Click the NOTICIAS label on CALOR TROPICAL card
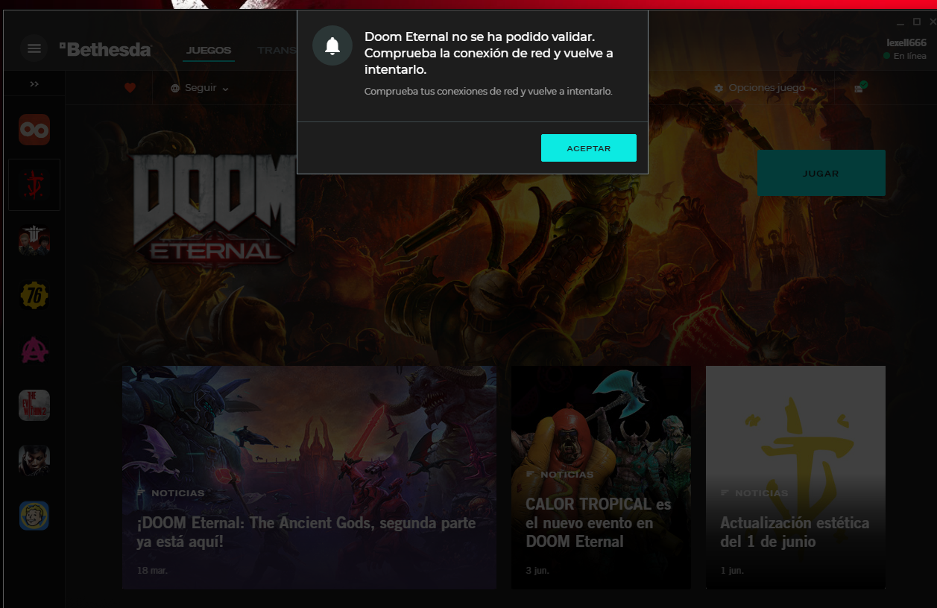The height and width of the screenshot is (608, 937). pos(567,475)
